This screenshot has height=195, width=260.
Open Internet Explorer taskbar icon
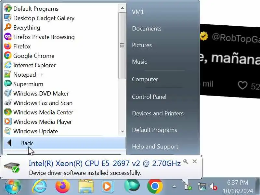pos(39,186)
